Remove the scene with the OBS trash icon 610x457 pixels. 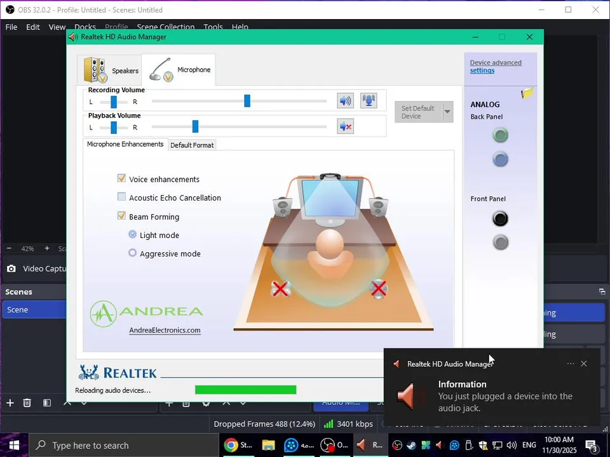[x=27, y=403]
